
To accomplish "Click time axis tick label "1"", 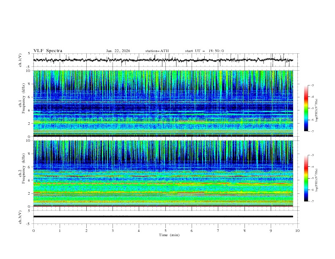I will click(x=60, y=231).
